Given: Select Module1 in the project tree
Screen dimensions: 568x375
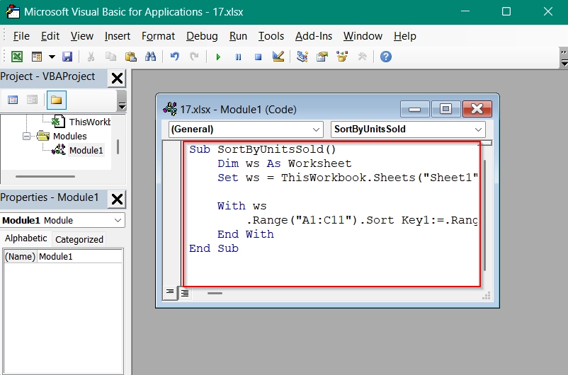Looking at the screenshot, I should [x=86, y=150].
